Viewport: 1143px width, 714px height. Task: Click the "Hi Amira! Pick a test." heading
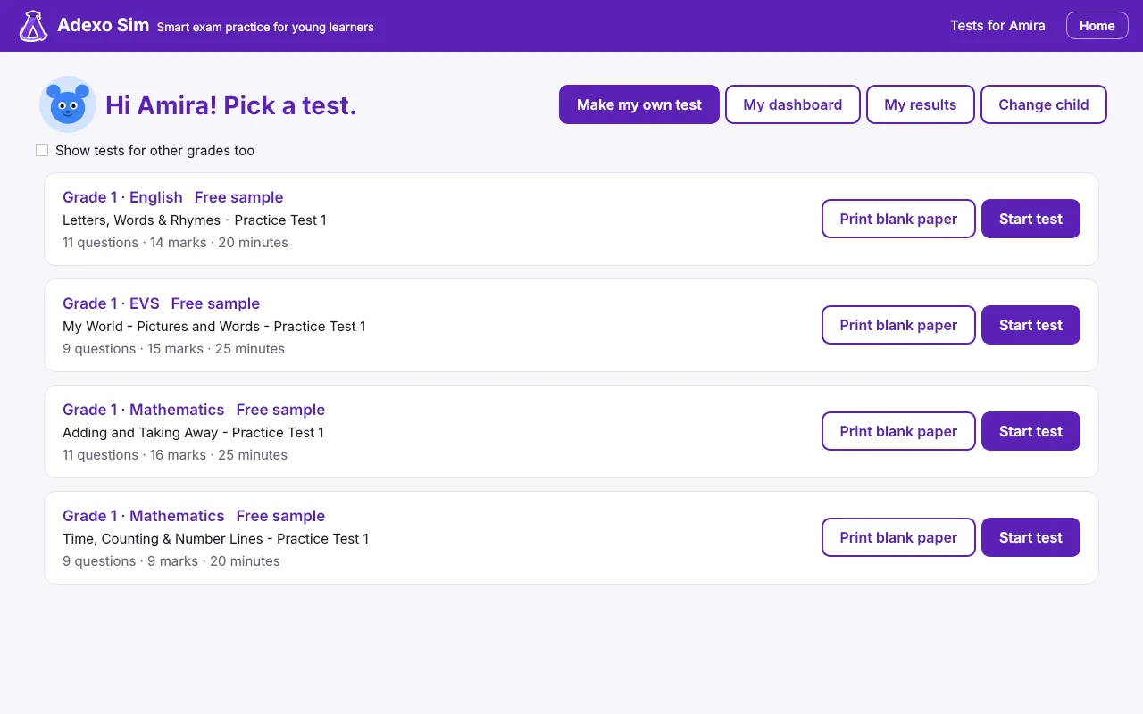pyautogui.click(x=230, y=105)
